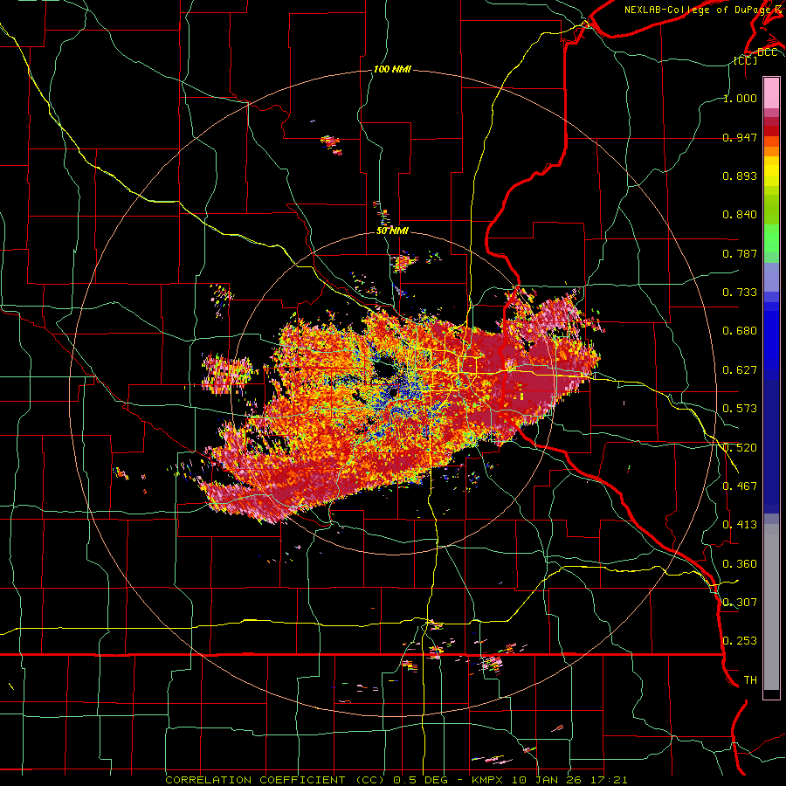Image resolution: width=786 pixels, height=786 pixels.
Task: Click the 1.000 value on the color scale
Action: click(740, 98)
